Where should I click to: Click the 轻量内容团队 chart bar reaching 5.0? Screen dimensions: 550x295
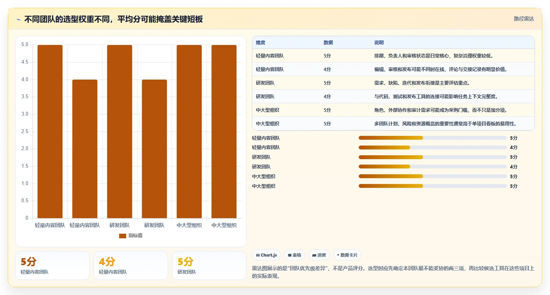coord(50,132)
